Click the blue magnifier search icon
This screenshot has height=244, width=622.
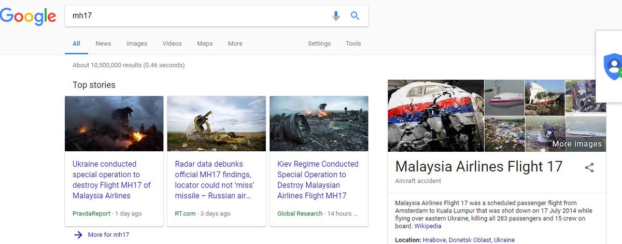(355, 16)
